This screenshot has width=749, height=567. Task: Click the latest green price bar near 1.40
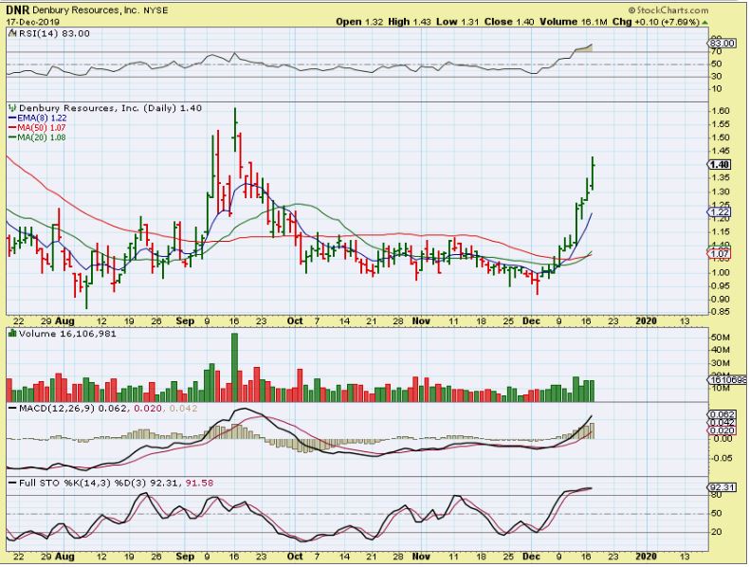pos(593,174)
